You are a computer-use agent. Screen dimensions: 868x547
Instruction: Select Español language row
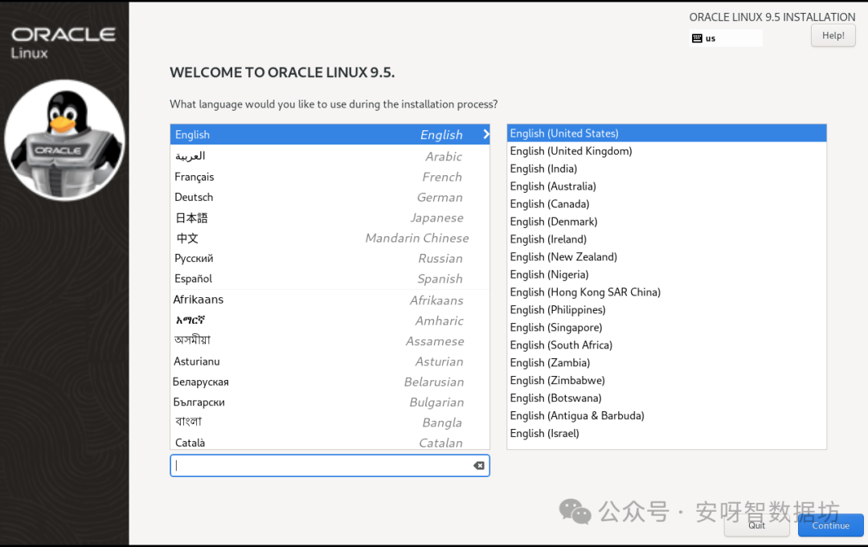click(x=330, y=279)
